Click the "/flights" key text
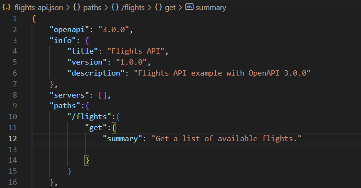The height and width of the screenshot is (188, 361). [x=89, y=117]
